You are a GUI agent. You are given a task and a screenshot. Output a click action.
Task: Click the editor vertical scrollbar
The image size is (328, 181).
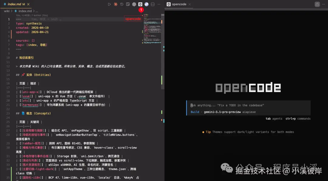coord(162,51)
